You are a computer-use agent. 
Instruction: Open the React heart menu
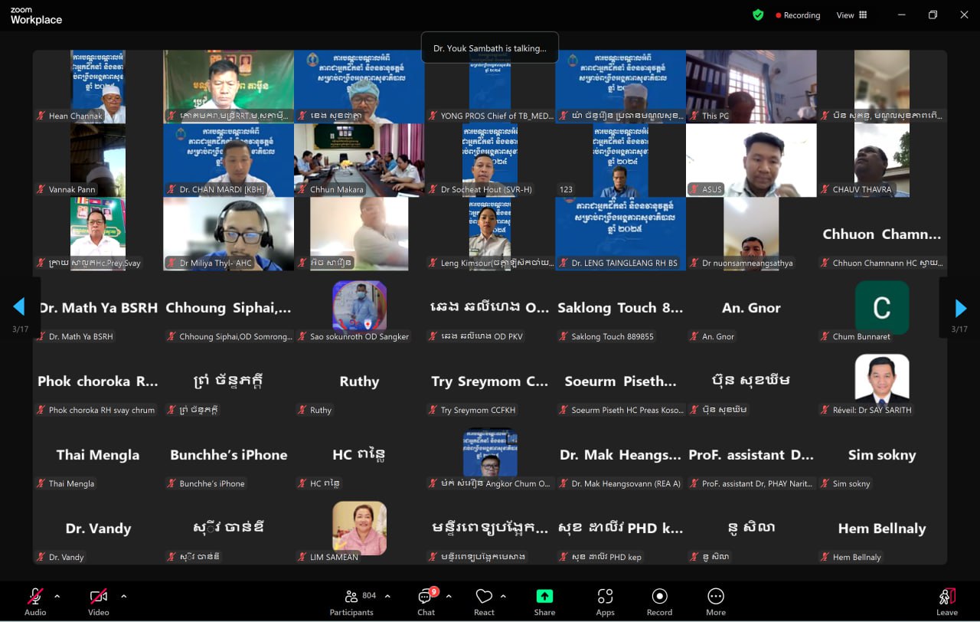(x=484, y=601)
